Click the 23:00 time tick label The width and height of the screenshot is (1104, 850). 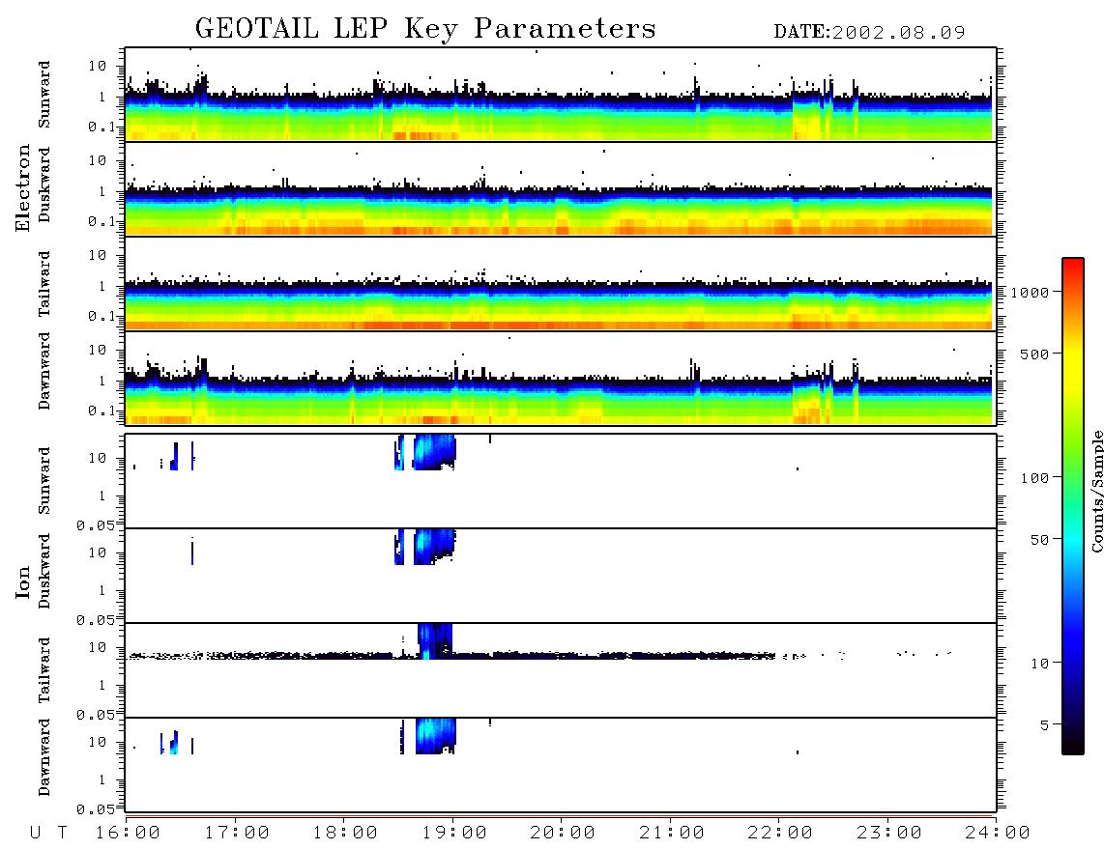[889, 834]
